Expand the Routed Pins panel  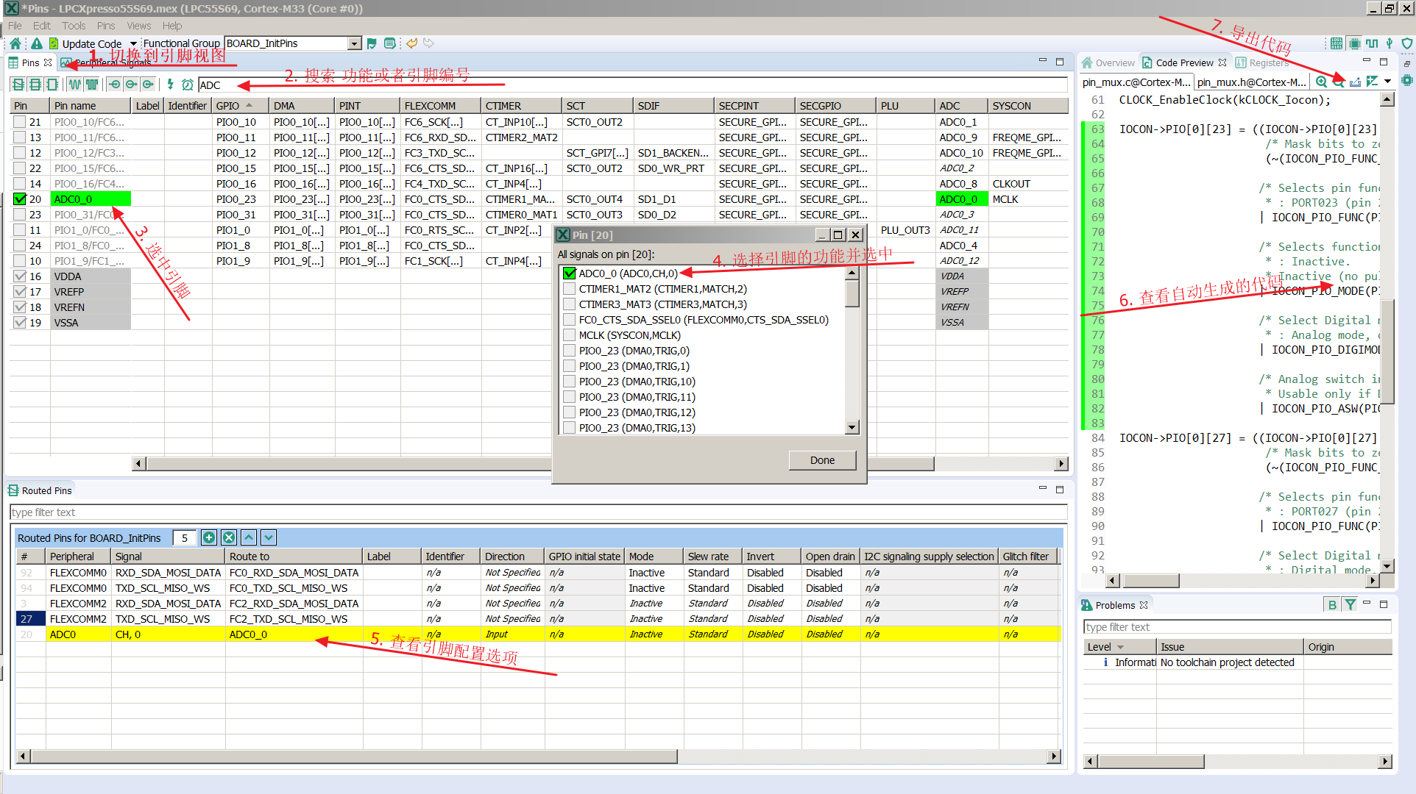pyautogui.click(x=1059, y=490)
